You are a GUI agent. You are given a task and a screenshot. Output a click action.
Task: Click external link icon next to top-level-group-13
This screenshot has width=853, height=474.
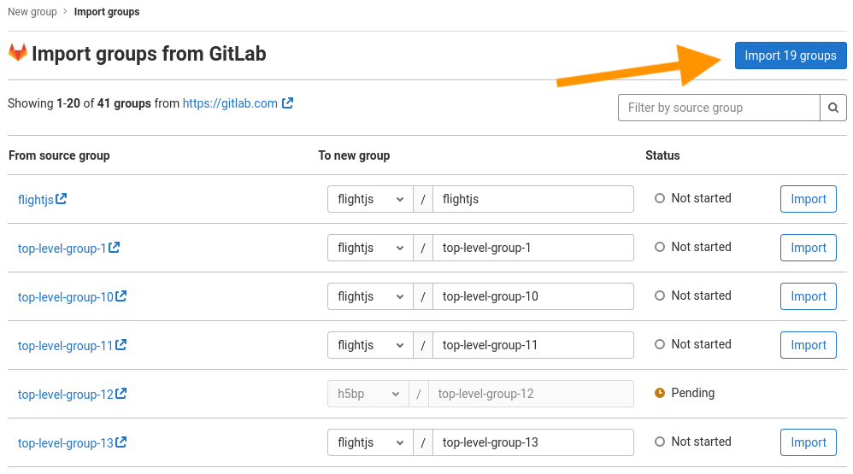tap(121, 442)
